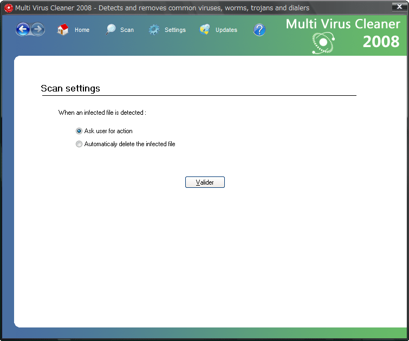Click 'When an infected file is detected' text
This screenshot has width=409, height=341.
102,113
